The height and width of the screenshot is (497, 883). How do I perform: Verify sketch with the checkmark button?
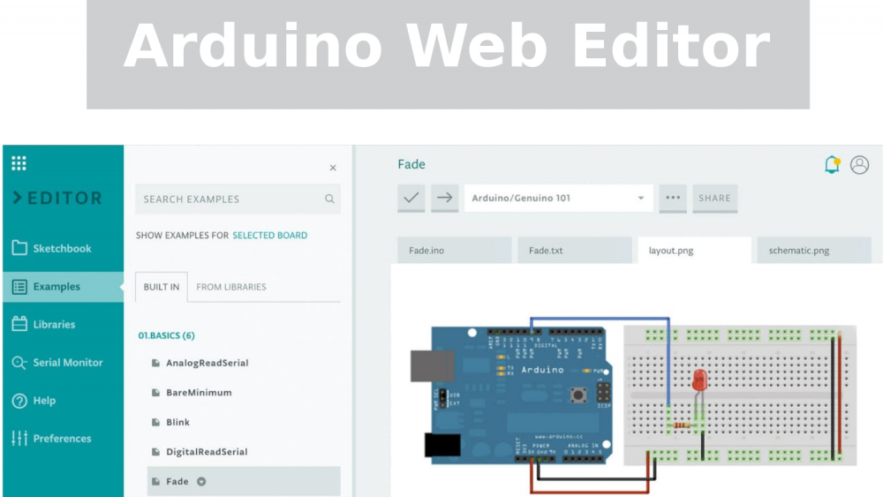pyautogui.click(x=411, y=198)
